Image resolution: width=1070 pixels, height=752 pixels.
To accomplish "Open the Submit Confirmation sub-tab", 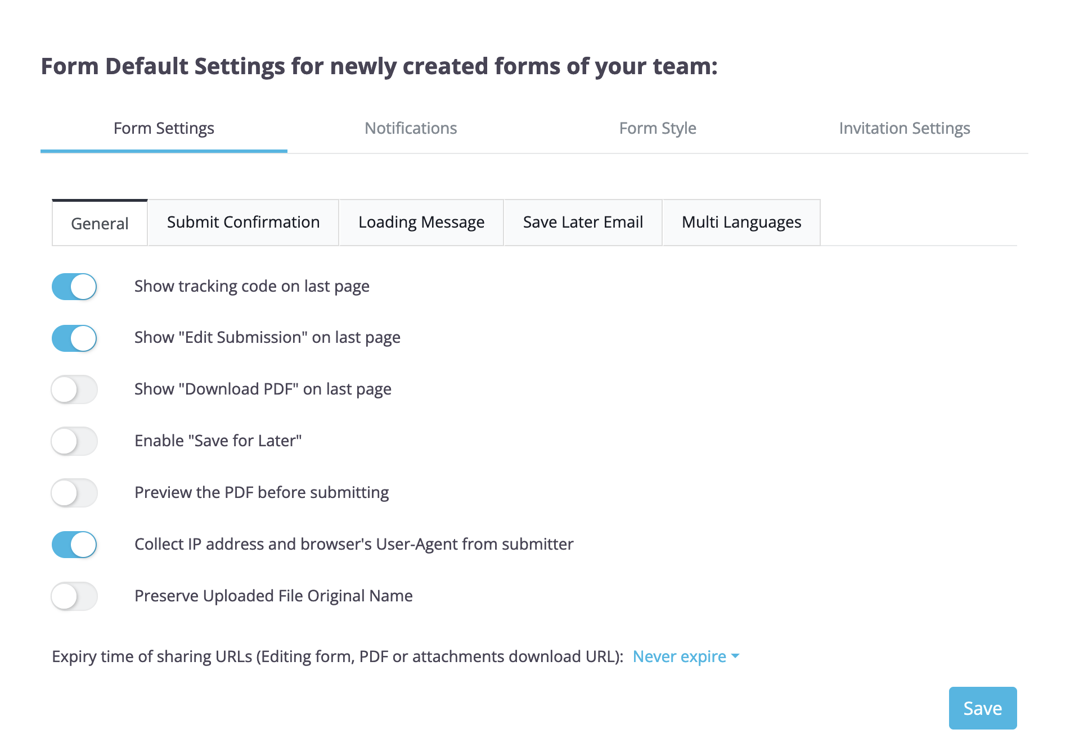I will tap(243, 223).
